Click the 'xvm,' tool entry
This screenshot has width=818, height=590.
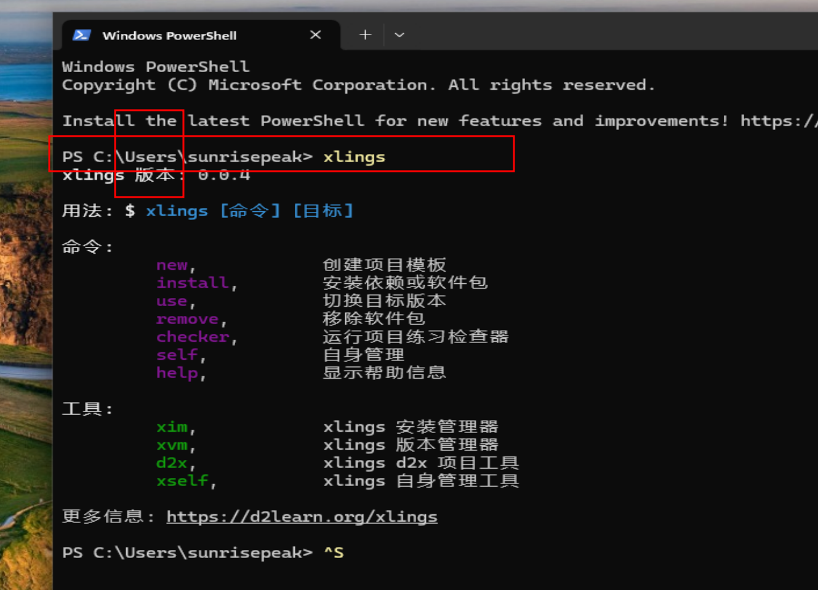pos(175,445)
